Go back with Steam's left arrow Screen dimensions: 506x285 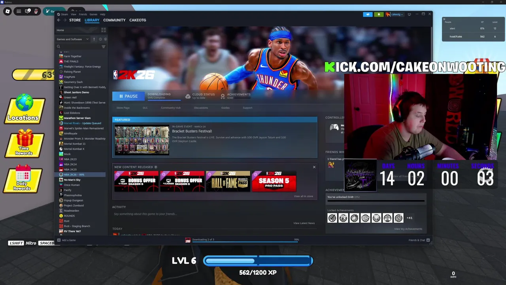point(59,20)
